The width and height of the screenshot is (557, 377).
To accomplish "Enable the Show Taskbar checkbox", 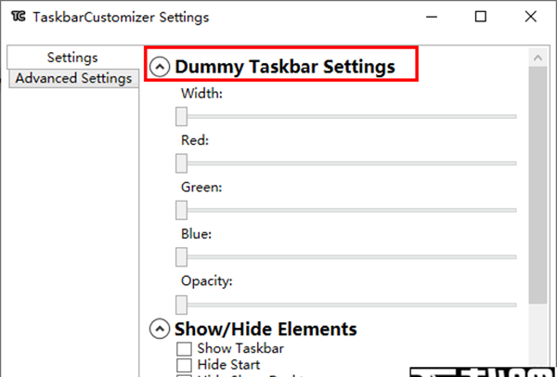I will coord(184,348).
